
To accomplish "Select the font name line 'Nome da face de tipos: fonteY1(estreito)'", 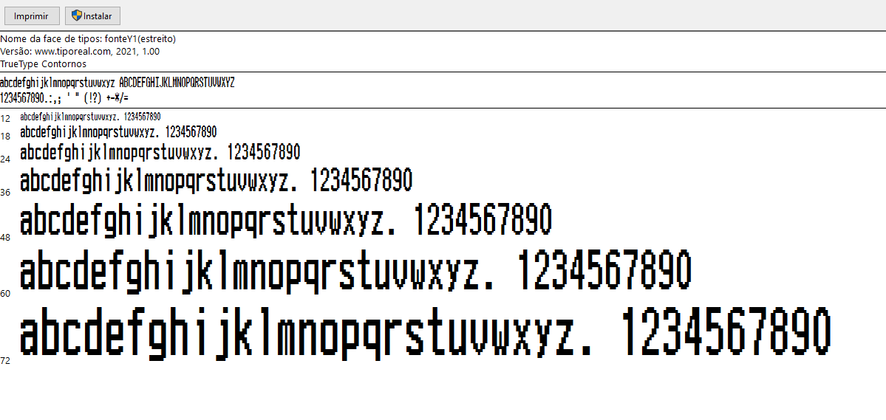I will pos(88,39).
